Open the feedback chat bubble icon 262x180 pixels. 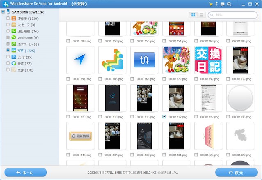222,5
